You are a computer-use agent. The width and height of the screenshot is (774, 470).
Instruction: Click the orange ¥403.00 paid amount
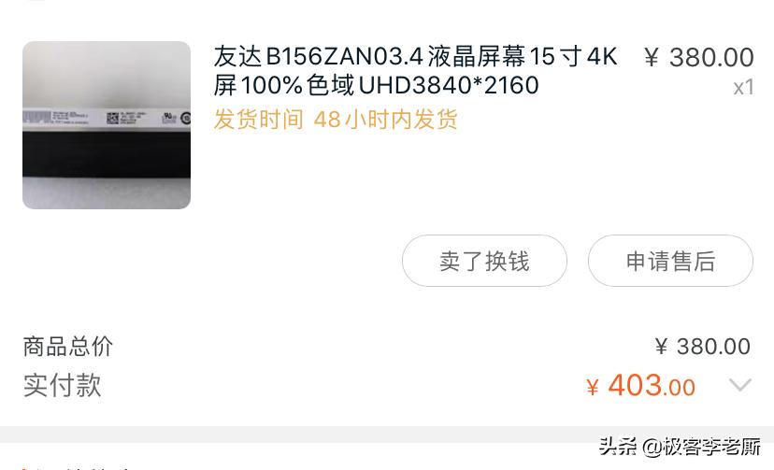pos(640,385)
